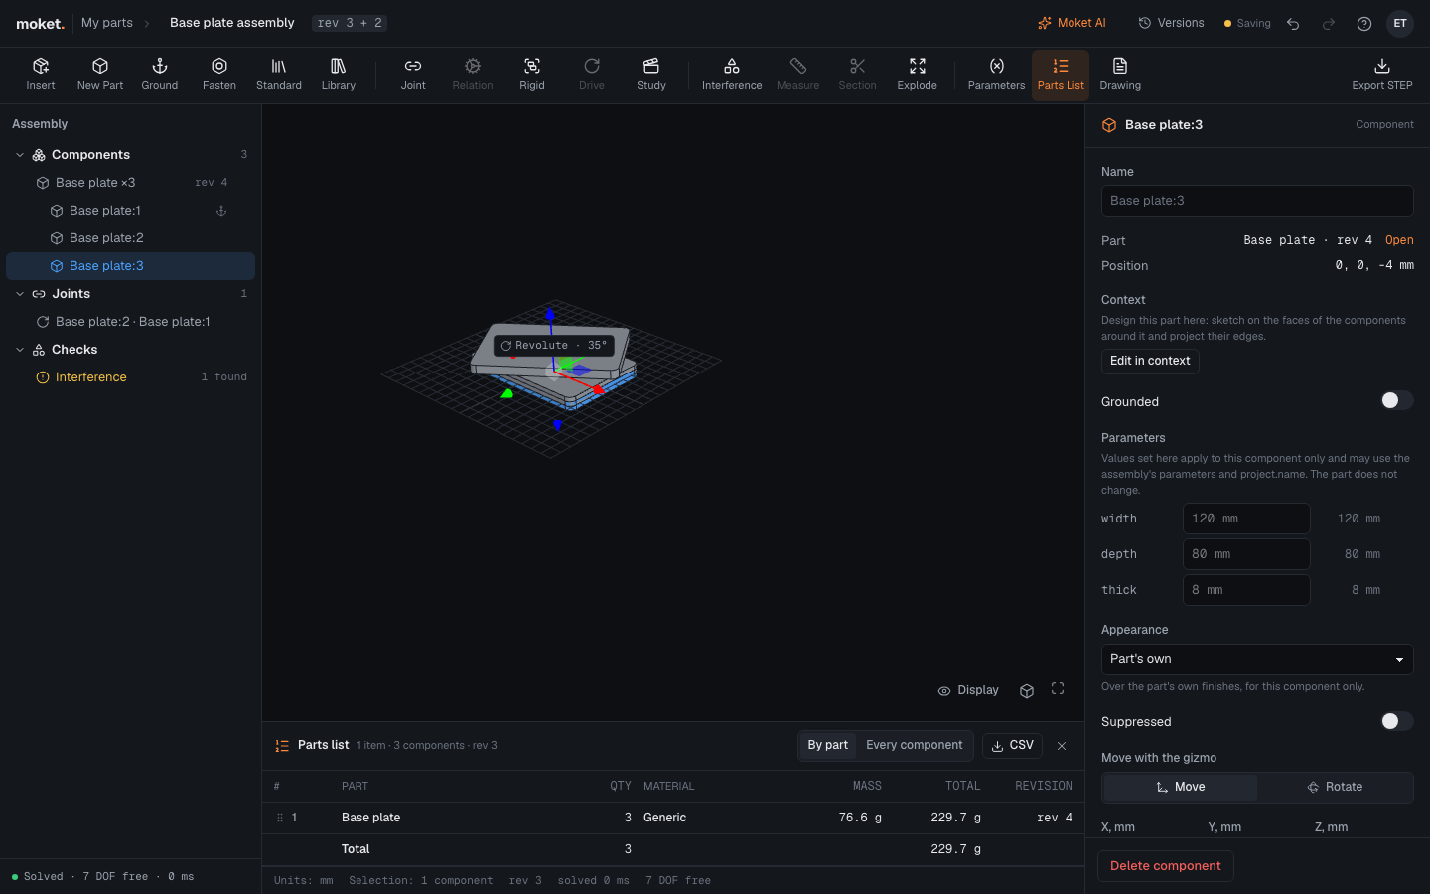Screen dimensions: 1430x894
Task: Collapse the Checks tree section
Action: tap(20, 350)
